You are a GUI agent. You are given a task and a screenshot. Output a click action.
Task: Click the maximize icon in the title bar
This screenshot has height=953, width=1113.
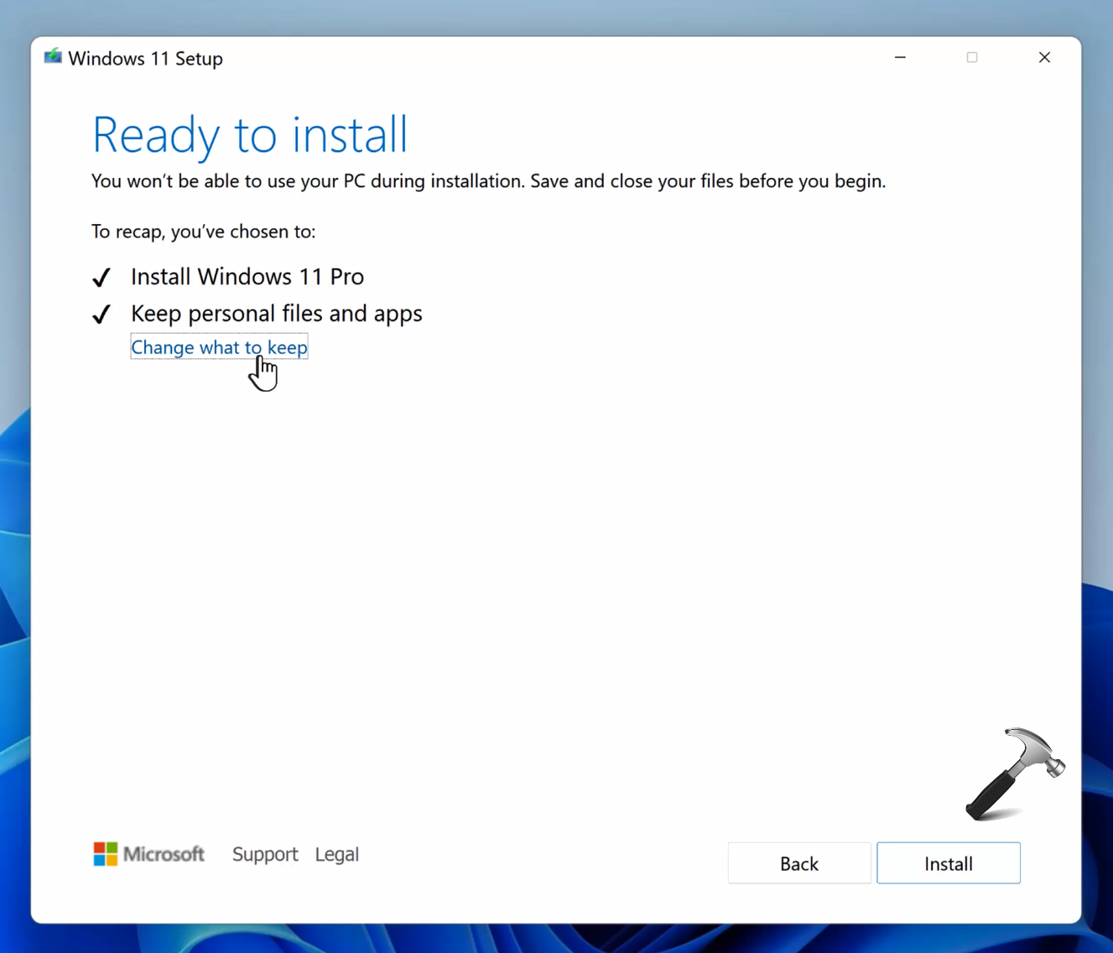[972, 58]
